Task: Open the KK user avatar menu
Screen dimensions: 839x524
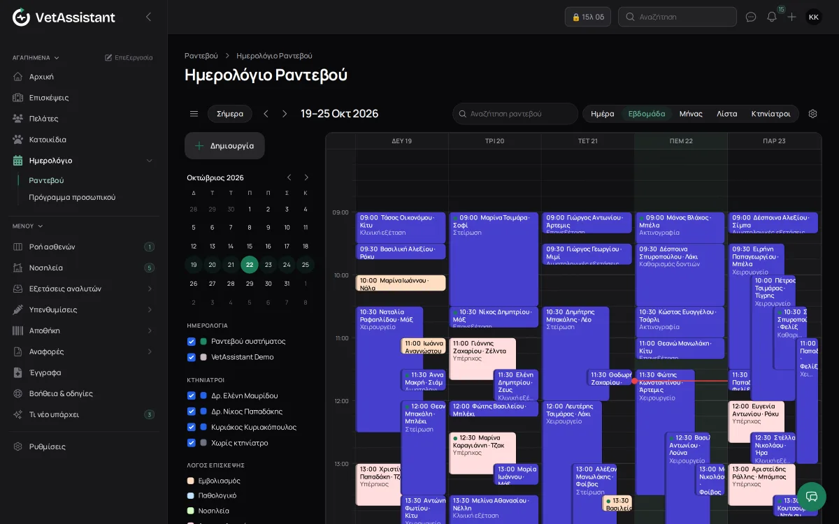Action: tap(814, 17)
